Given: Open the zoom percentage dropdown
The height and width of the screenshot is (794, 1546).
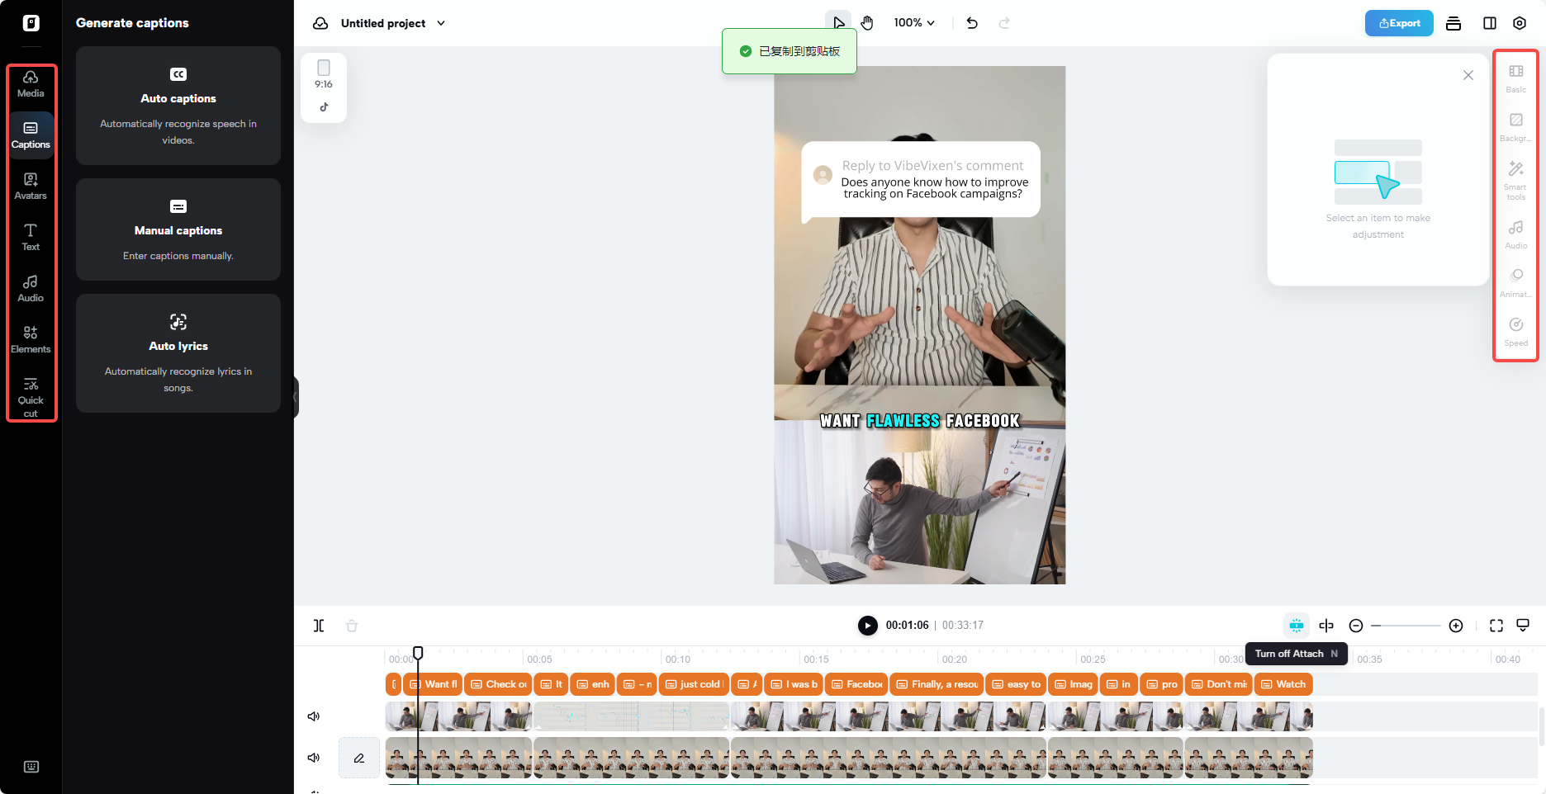Looking at the screenshot, I should [x=913, y=23].
